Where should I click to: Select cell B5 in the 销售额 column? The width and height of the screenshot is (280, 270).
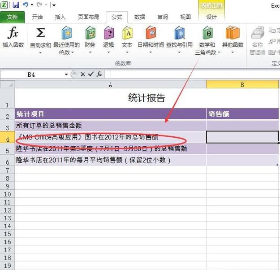pos(242,148)
